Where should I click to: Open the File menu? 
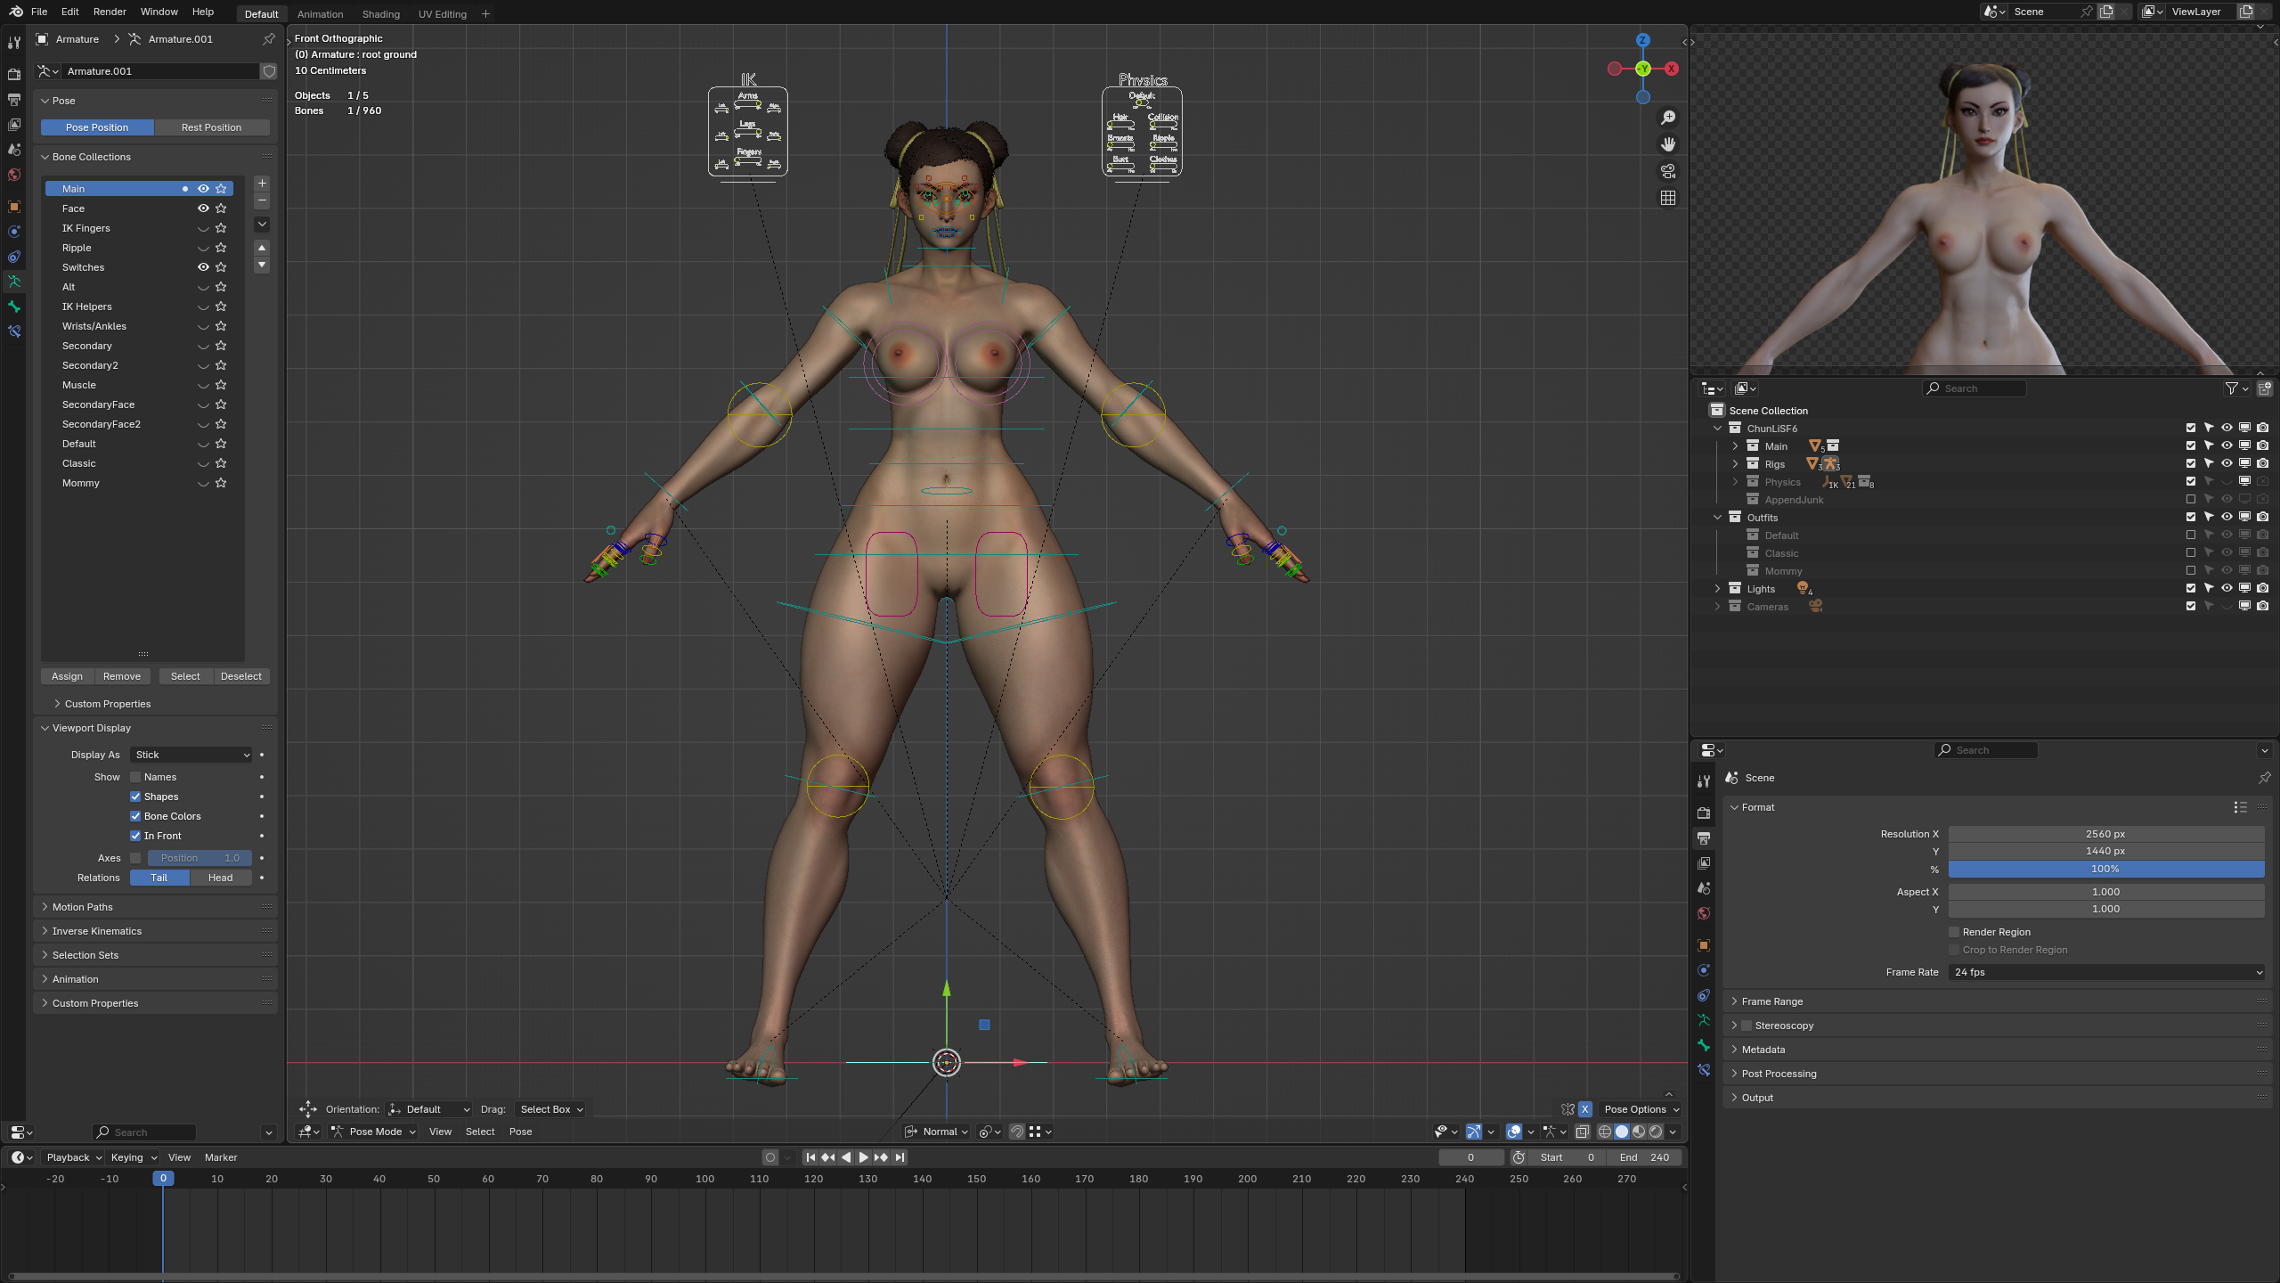[39, 12]
